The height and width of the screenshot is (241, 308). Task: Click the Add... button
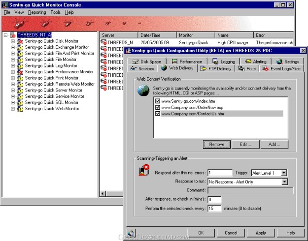[x=274, y=144]
